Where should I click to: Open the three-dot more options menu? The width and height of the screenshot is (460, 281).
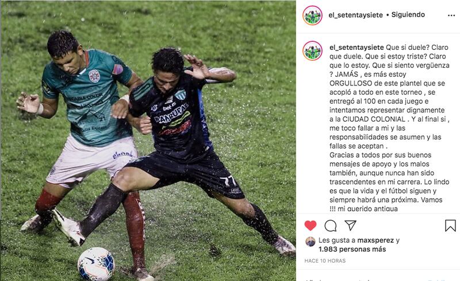(451, 15)
